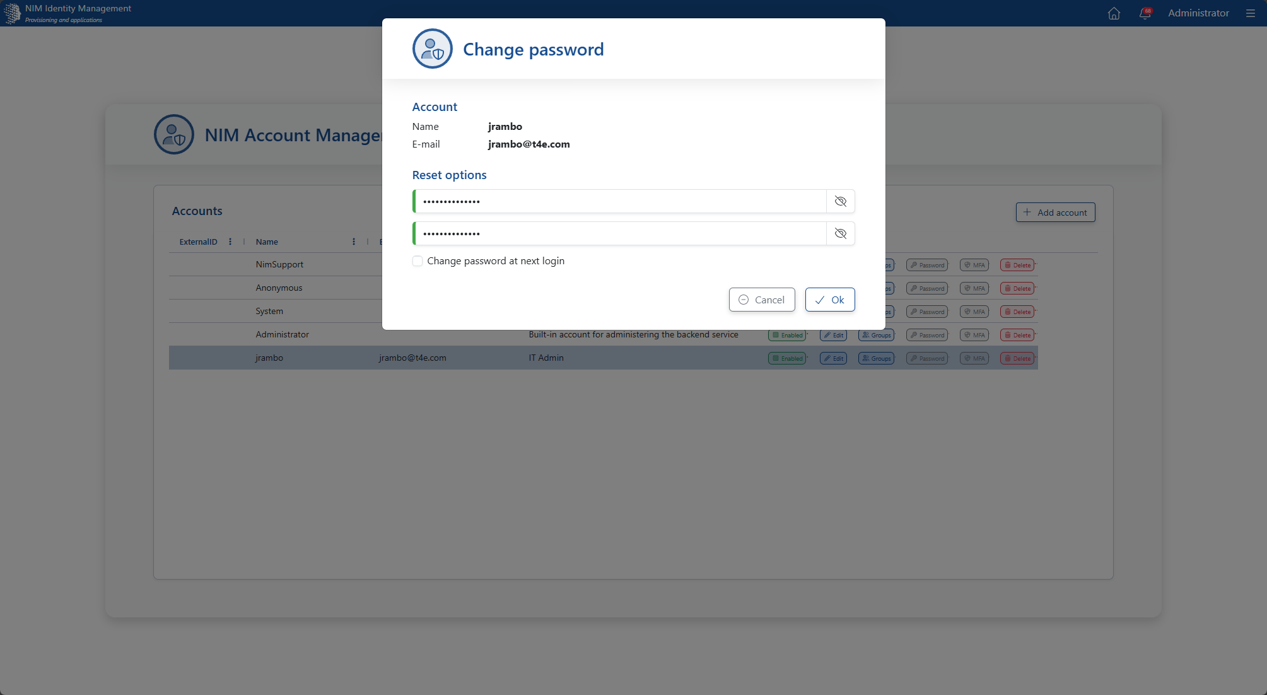Open Administrator user menu in header
Image resolution: width=1267 pixels, height=695 pixels.
[1198, 13]
